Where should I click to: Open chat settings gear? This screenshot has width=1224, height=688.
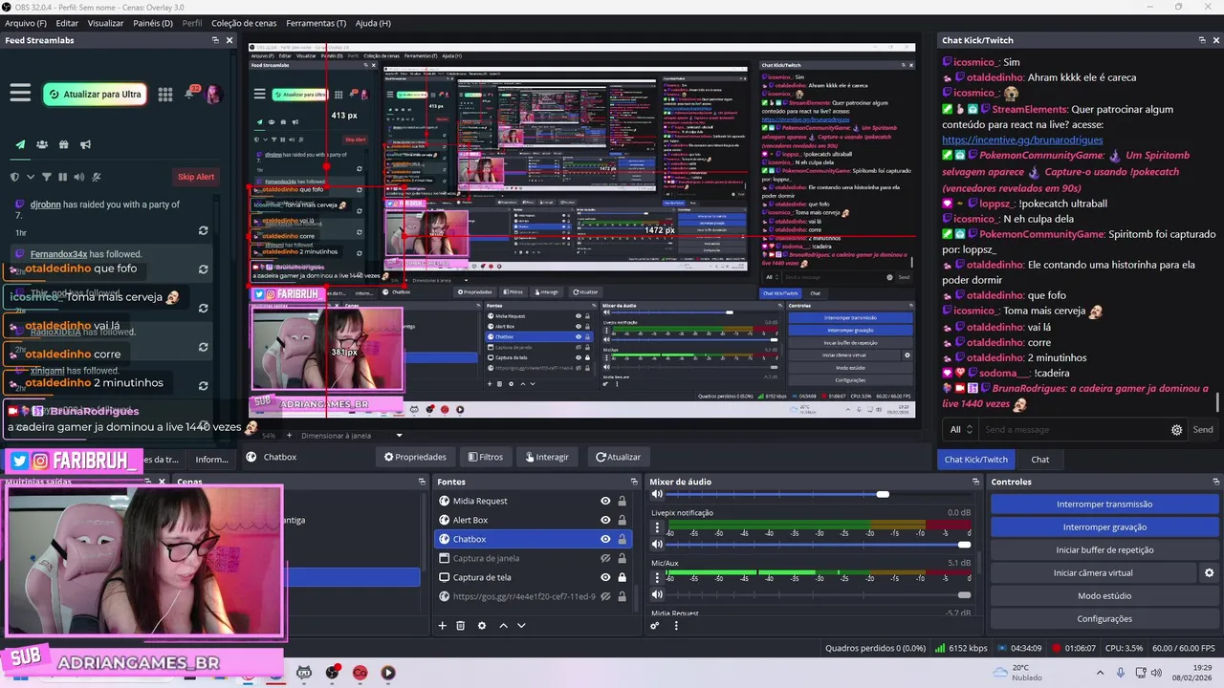[1177, 430]
